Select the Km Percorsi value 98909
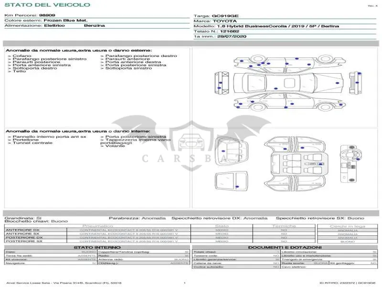 pyautogui.click(x=47, y=15)
